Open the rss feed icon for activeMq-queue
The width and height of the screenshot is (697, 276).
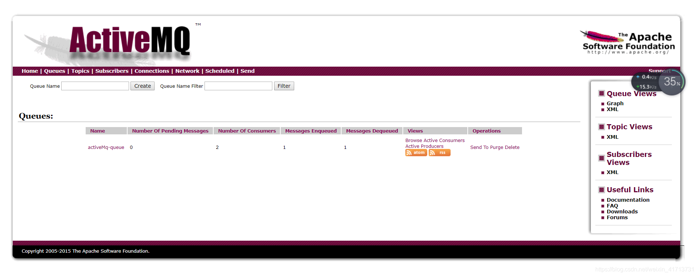[439, 153]
